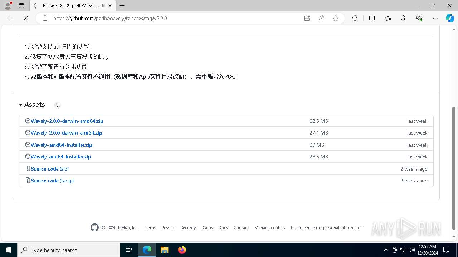View site information lock icon
Viewport: 458px width, 257px height.
[45, 18]
